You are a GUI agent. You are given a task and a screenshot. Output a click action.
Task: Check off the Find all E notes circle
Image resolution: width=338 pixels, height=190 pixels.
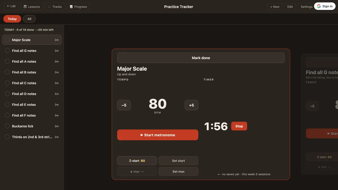tap(7, 104)
